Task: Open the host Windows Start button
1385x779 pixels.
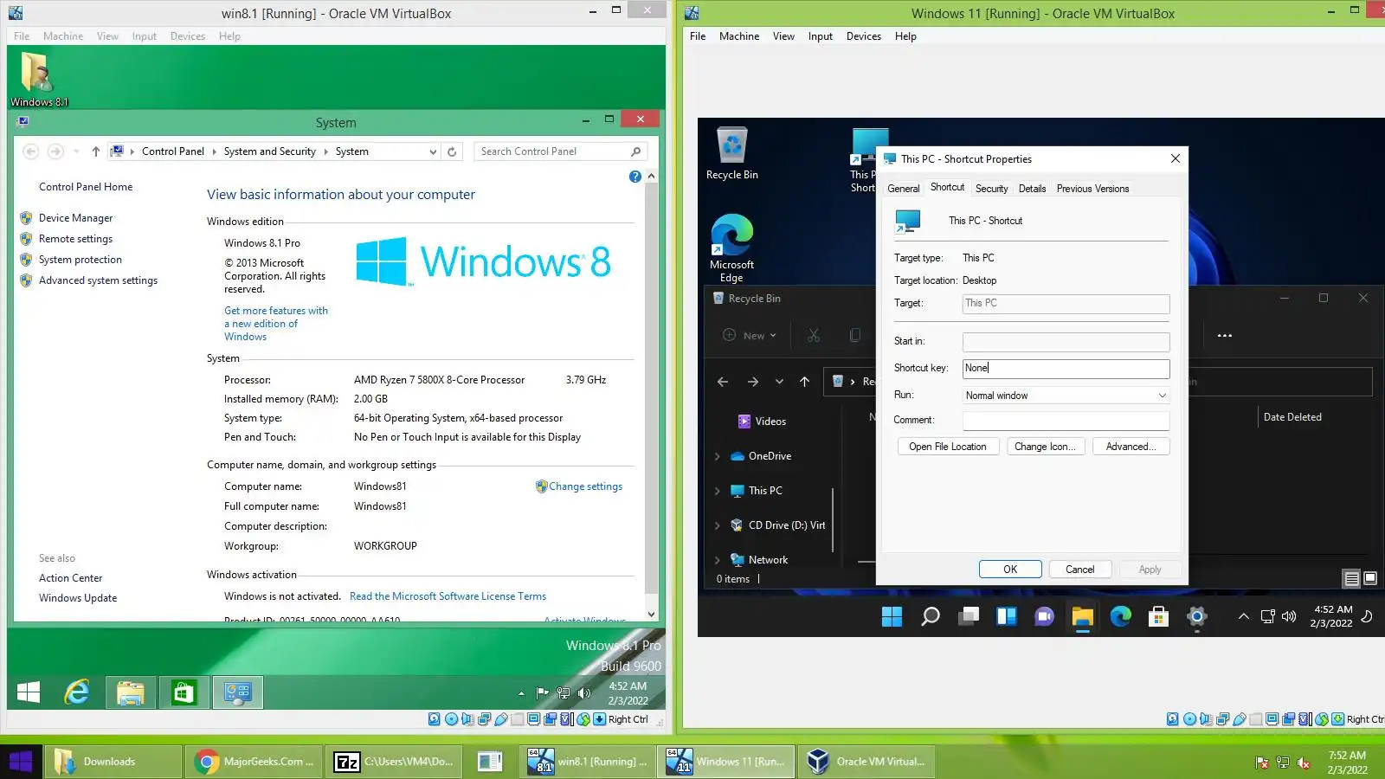Action: 21,762
